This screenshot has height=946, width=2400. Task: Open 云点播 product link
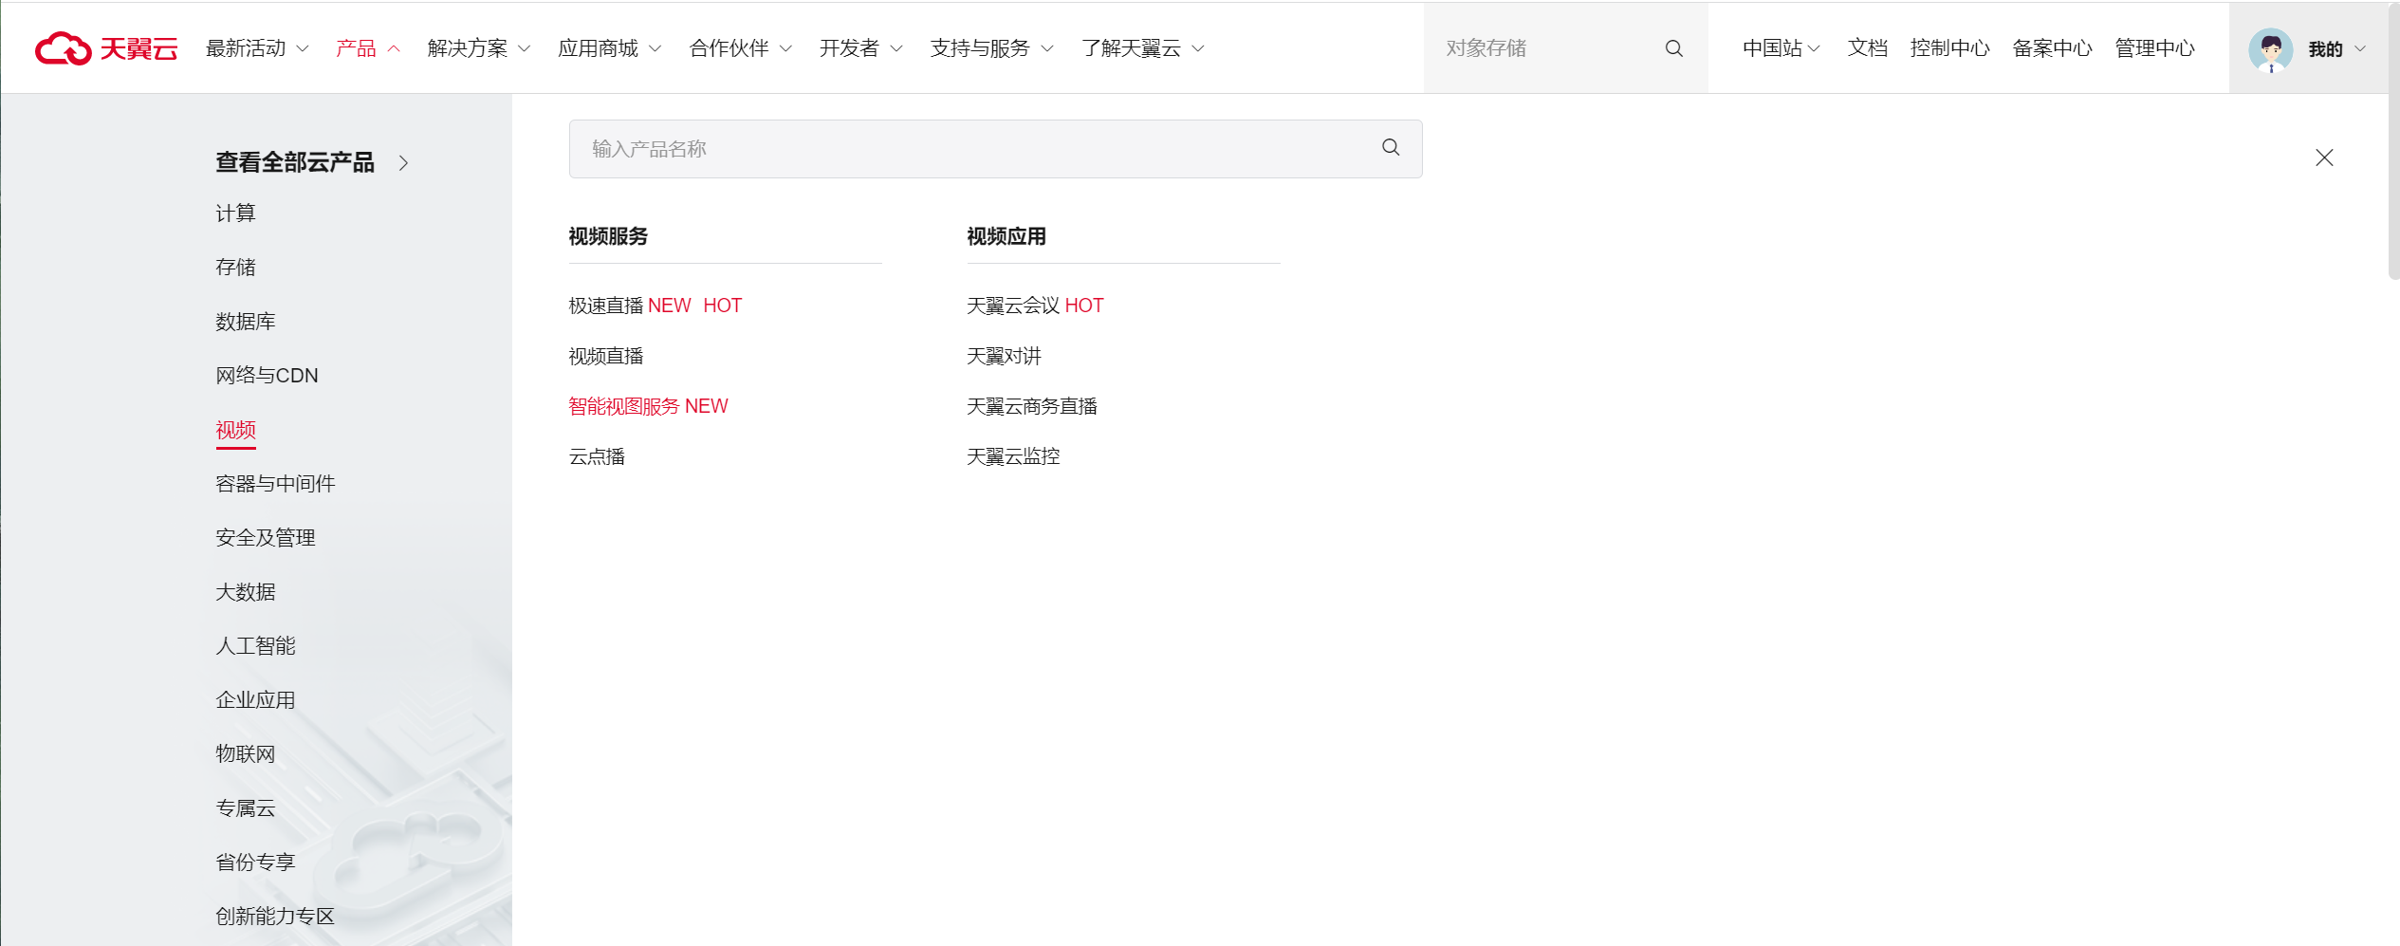tap(597, 456)
